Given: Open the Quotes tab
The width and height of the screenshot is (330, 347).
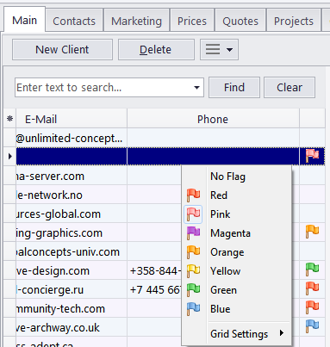Looking at the screenshot, I should [x=240, y=21].
